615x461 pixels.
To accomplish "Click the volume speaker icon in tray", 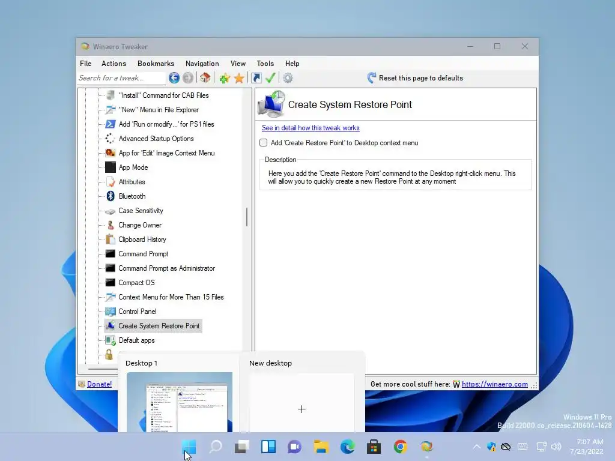I will pyautogui.click(x=556, y=447).
